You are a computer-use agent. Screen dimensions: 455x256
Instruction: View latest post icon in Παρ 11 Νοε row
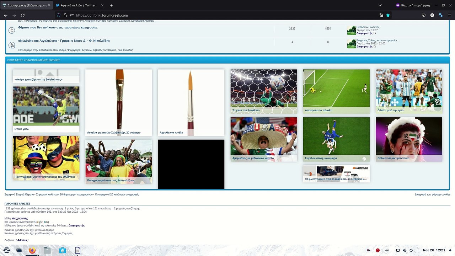375,47
